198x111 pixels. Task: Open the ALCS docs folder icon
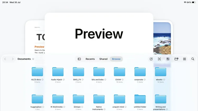tap(37, 71)
